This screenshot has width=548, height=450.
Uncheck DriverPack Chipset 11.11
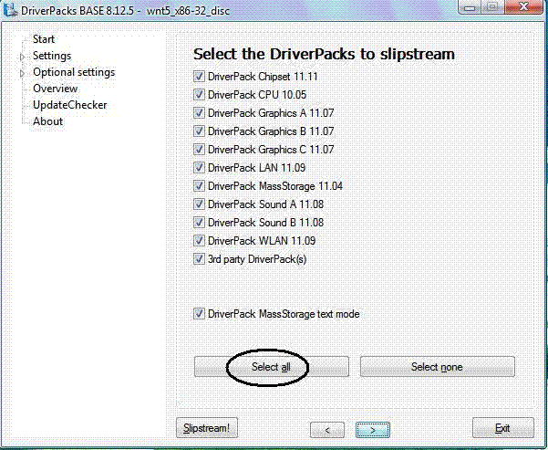click(x=199, y=77)
